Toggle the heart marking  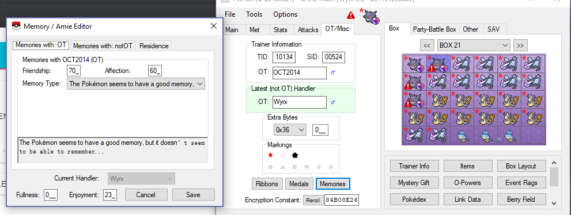pos(307,167)
